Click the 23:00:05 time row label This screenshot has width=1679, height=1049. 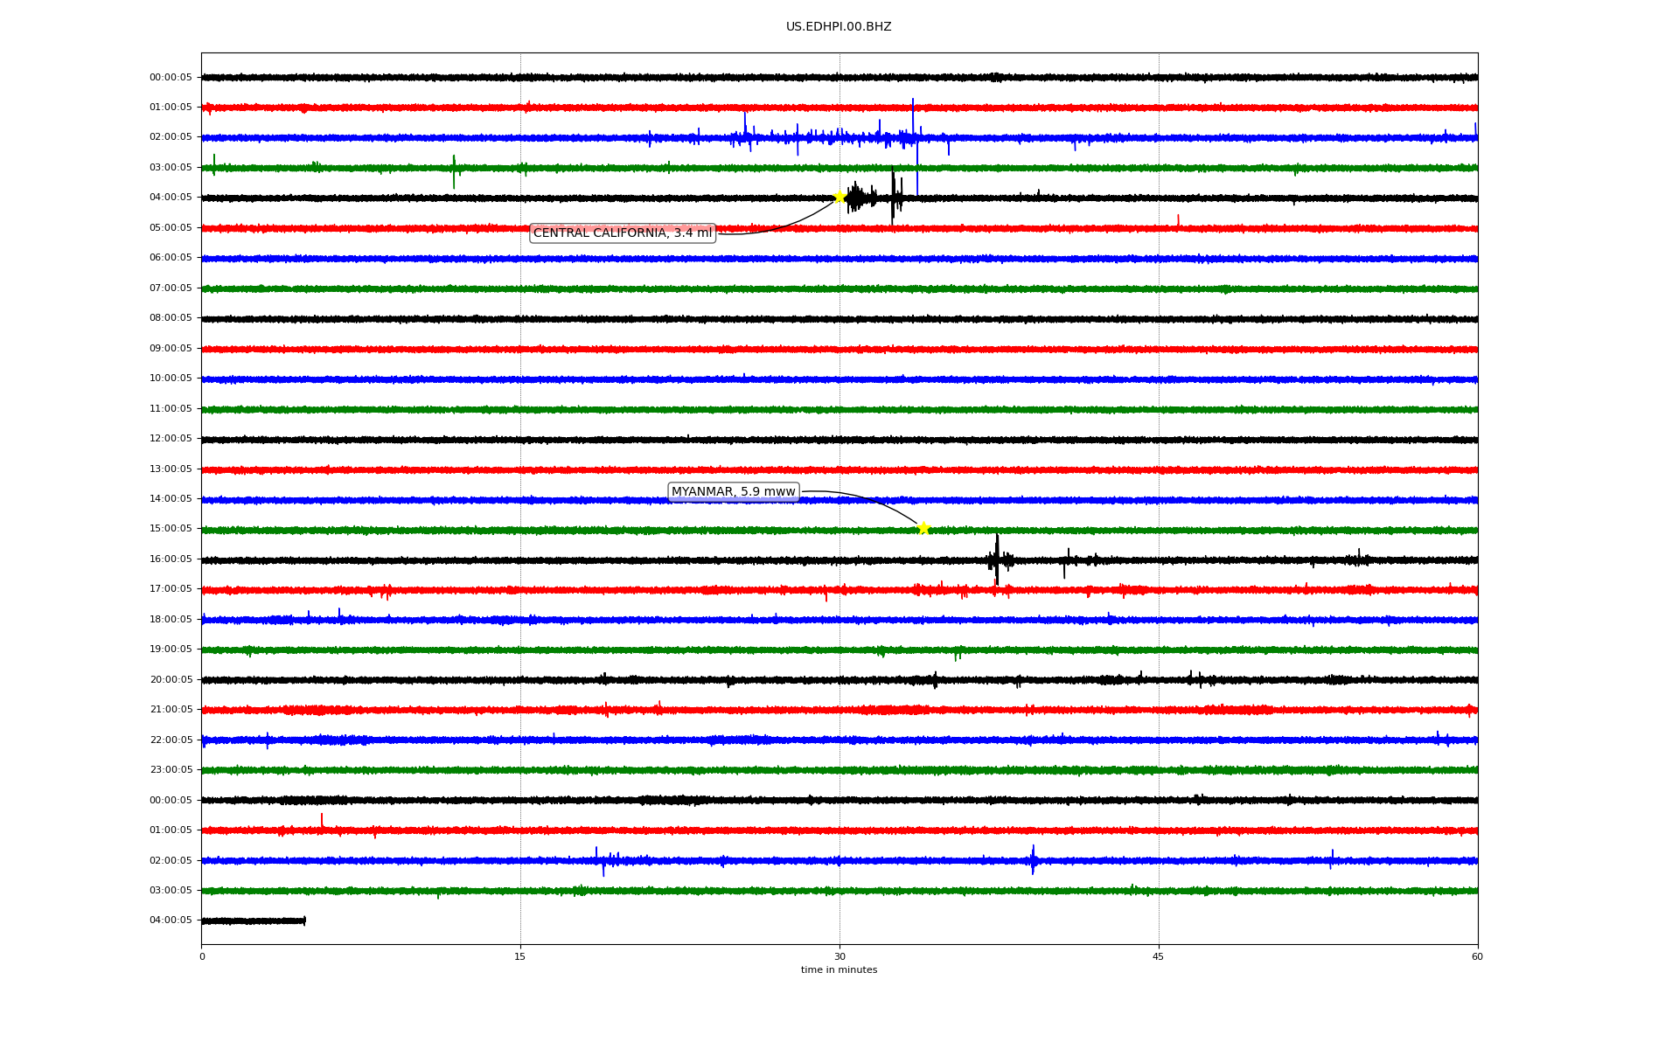pyautogui.click(x=171, y=769)
